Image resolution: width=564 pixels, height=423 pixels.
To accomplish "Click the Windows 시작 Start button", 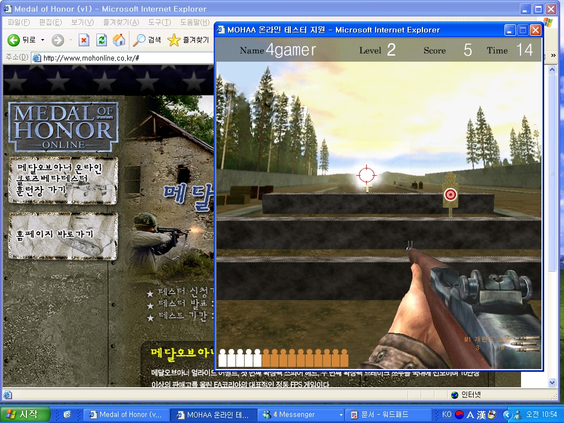I will pyautogui.click(x=25, y=414).
